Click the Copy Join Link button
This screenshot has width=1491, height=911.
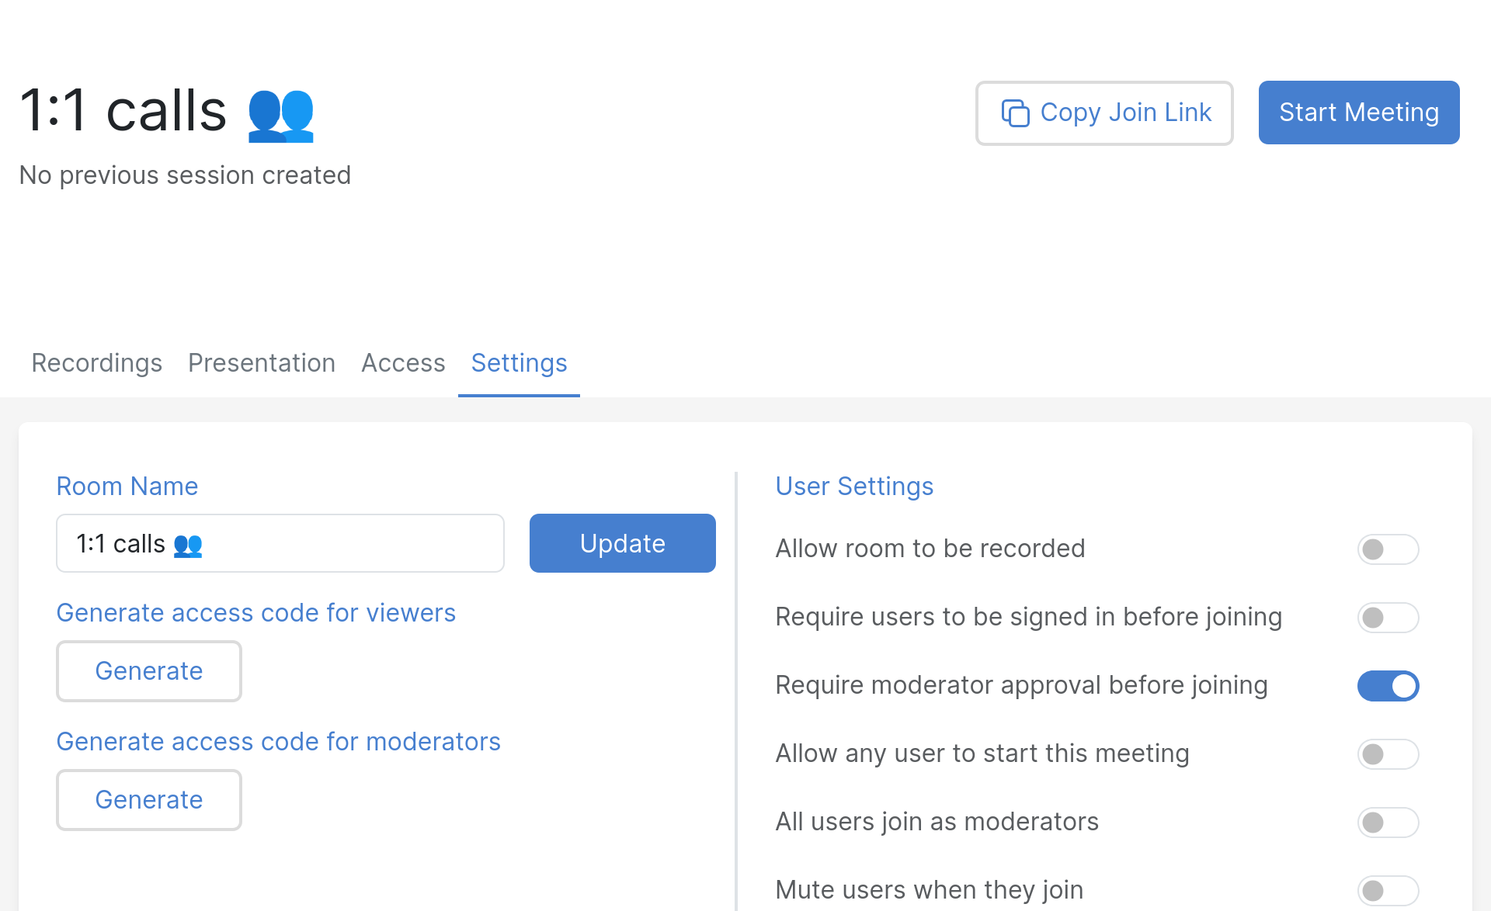(1103, 113)
